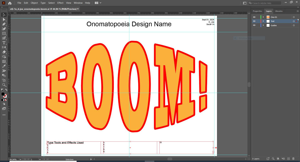Screen dimensions: 300x162
Task: Pick the Rectangle tool
Action: click(4, 33)
